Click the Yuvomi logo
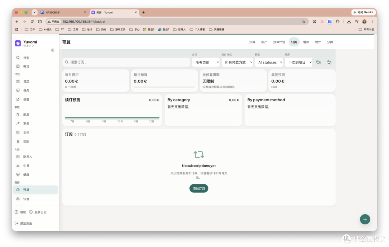Screen dimensions: 389x247 pyautogui.click(x=18, y=44)
